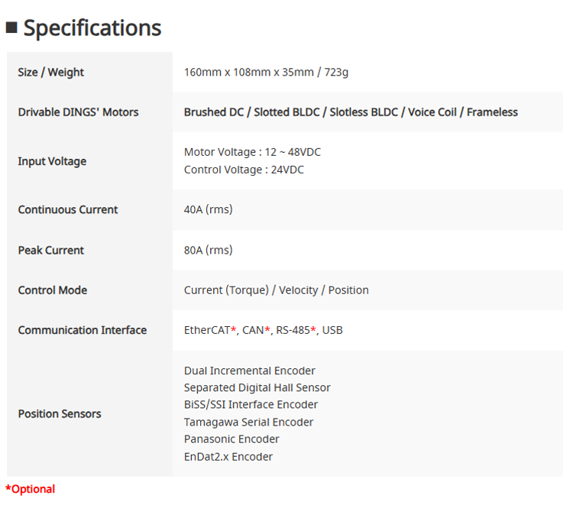Click the black square beside Specifications
This screenshot has height=521, width=573.
pyautogui.click(x=11, y=28)
